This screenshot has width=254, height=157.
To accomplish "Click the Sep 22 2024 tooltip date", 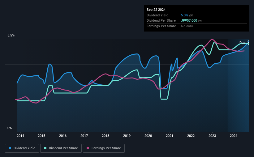I will tap(156, 10).
